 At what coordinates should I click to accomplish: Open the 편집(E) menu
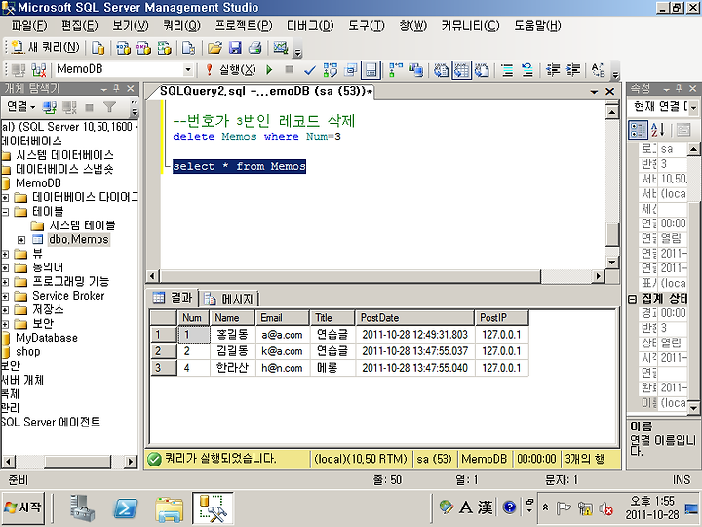point(79,26)
